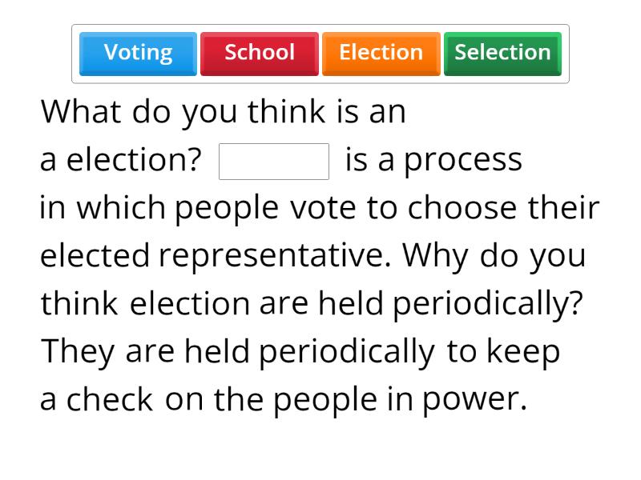Choose the School answer option
Screen dimensions: 641x480
259,53
